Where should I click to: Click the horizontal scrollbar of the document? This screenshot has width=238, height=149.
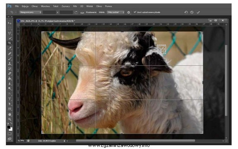(135, 141)
